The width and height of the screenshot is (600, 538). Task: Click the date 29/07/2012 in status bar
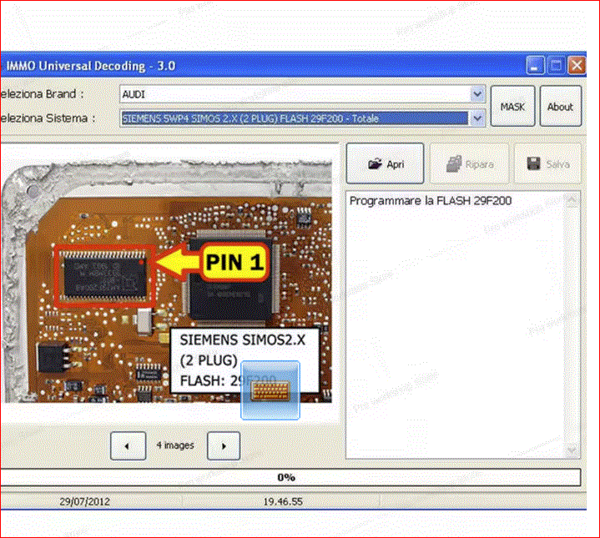click(x=84, y=501)
